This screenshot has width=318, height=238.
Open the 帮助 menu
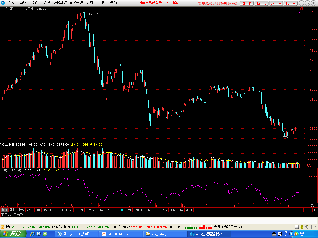[x=113, y=3]
